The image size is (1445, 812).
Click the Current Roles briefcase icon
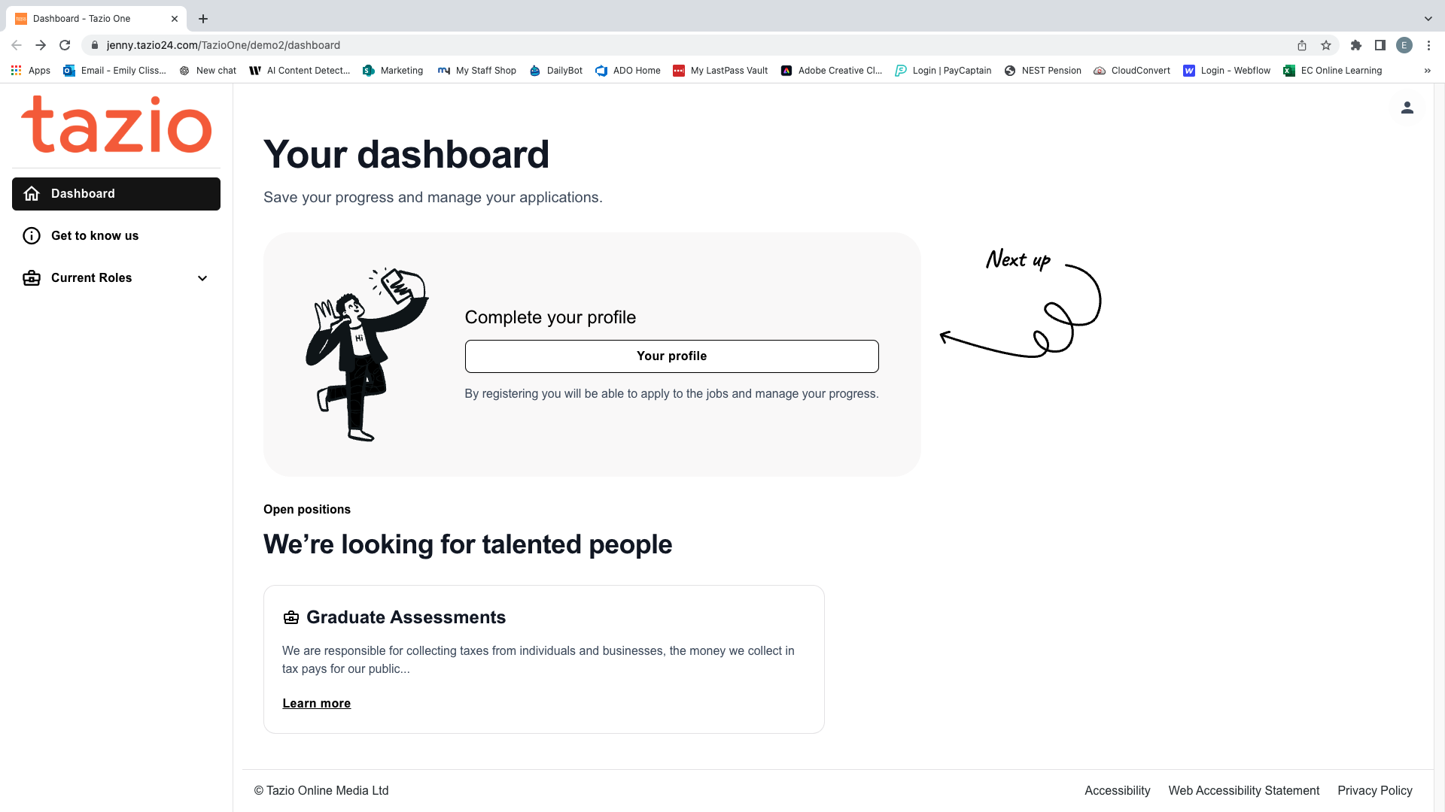pos(32,278)
